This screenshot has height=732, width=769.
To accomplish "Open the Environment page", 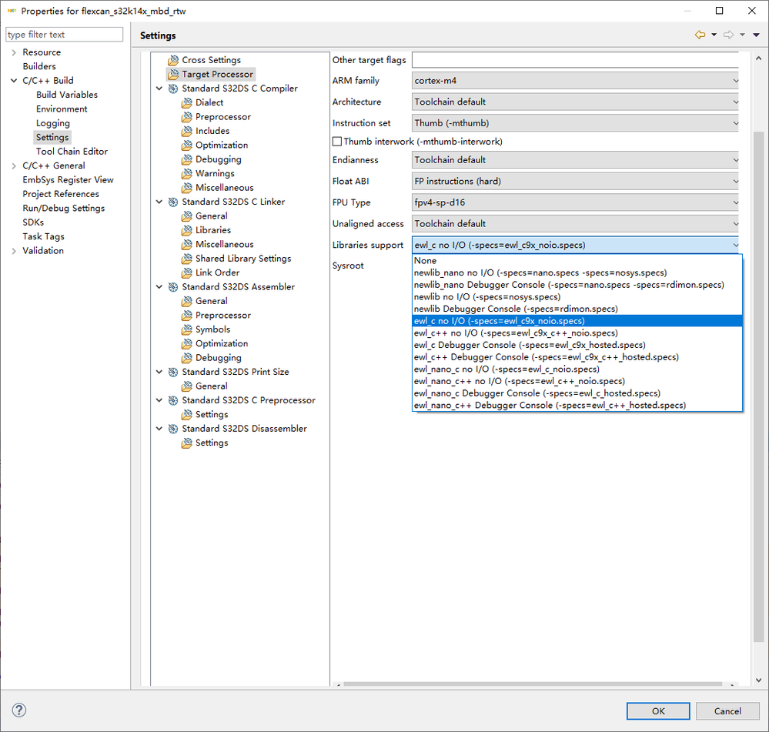I will [62, 109].
